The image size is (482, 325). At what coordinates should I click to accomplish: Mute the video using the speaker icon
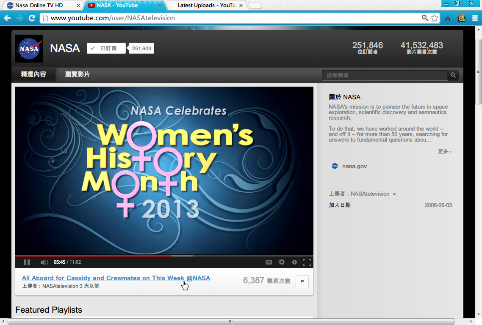(44, 262)
